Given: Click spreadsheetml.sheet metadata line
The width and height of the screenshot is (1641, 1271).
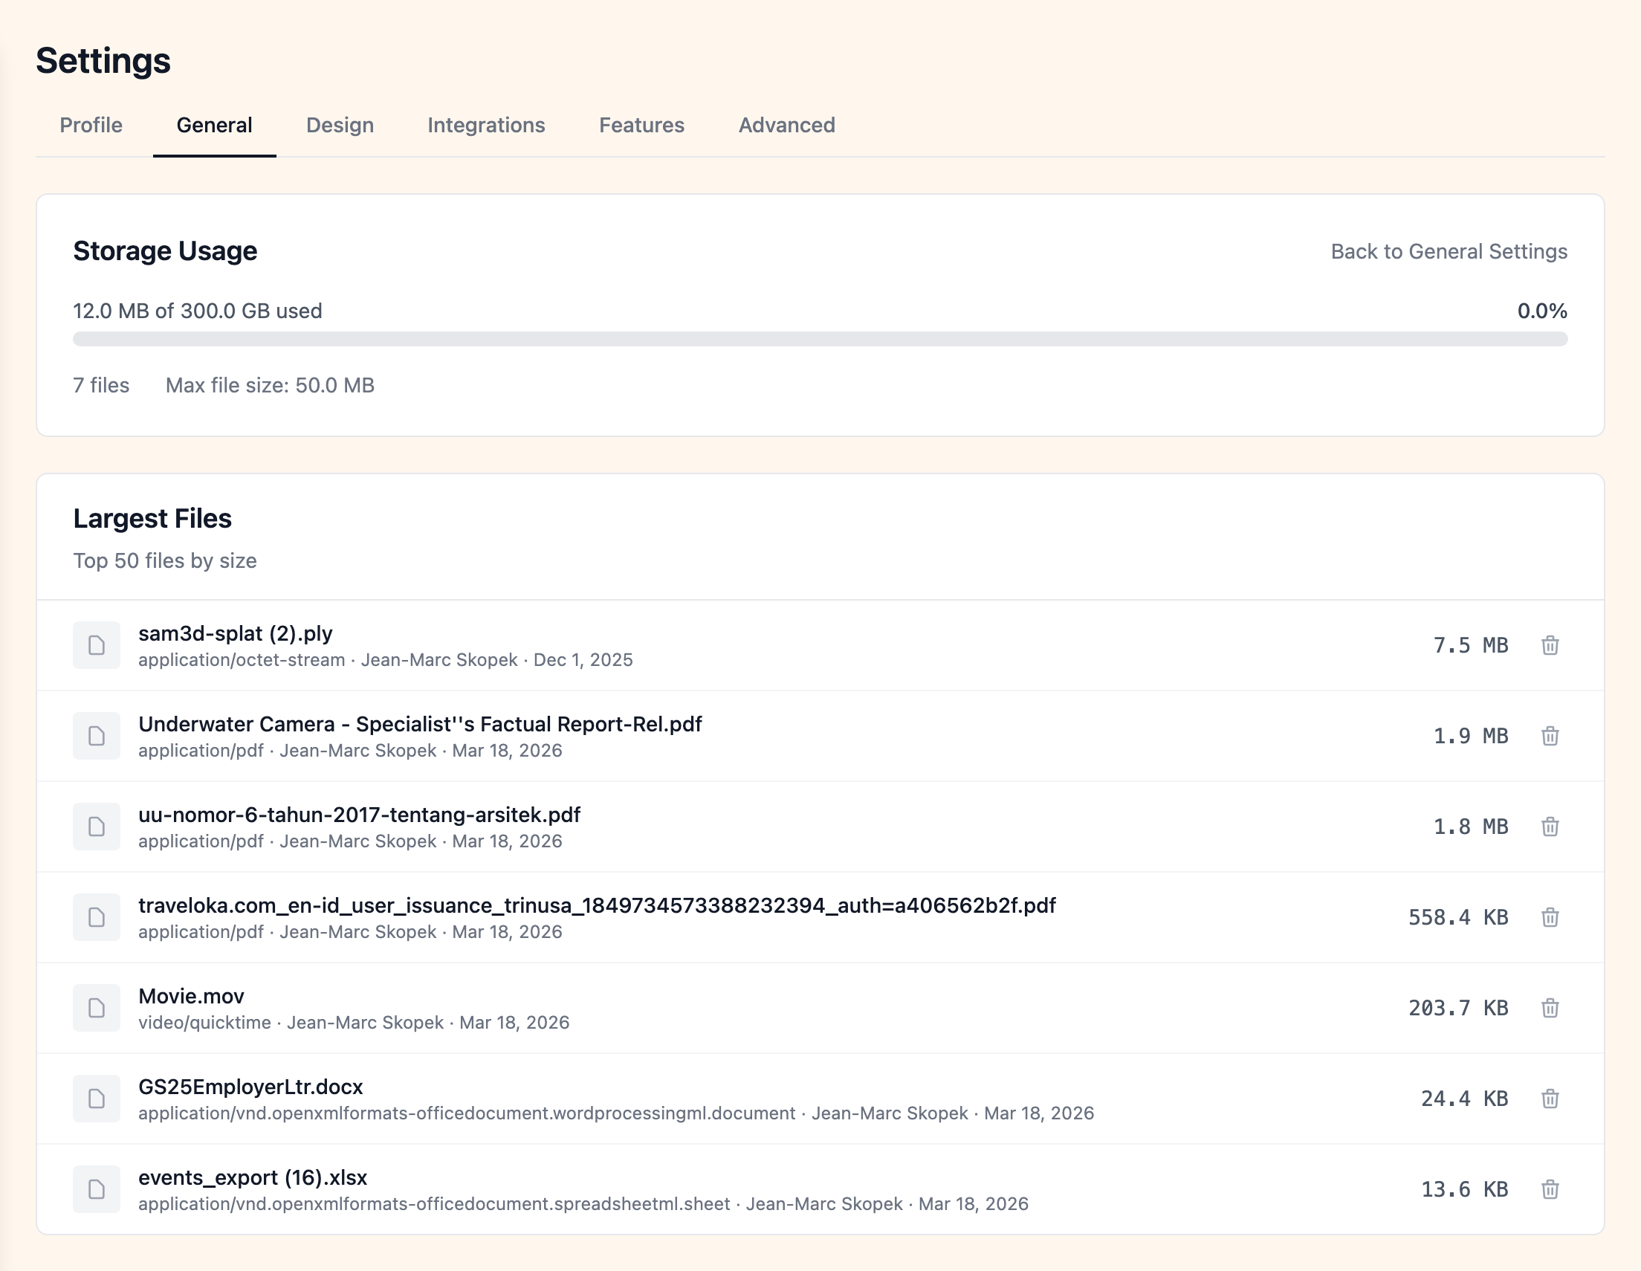Looking at the screenshot, I should [583, 1203].
